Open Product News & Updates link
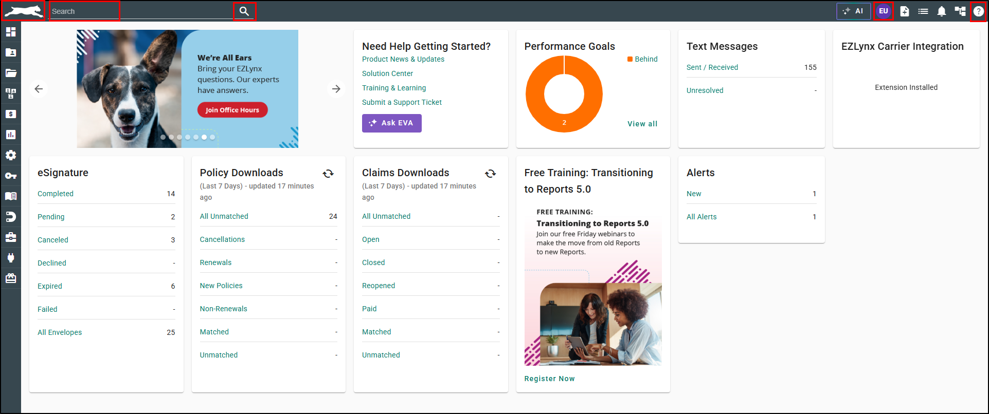The width and height of the screenshot is (989, 414). pyautogui.click(x=403, y=59)
